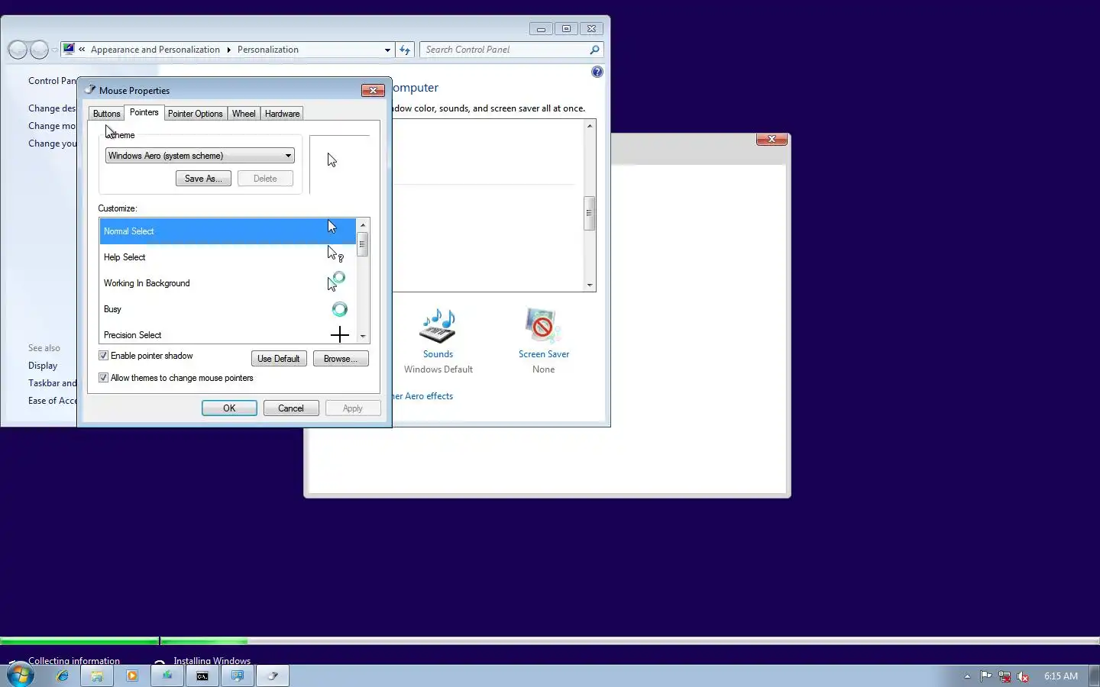Click Screen Saver link text
1100x687 pixels.
(x=544, y=354)
